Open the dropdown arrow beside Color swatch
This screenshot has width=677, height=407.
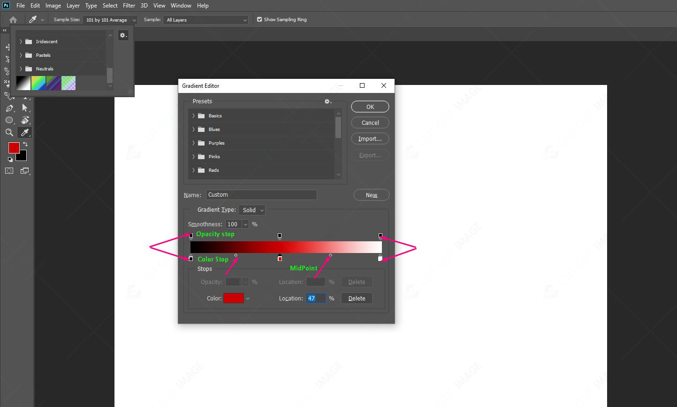click(248, 299)
